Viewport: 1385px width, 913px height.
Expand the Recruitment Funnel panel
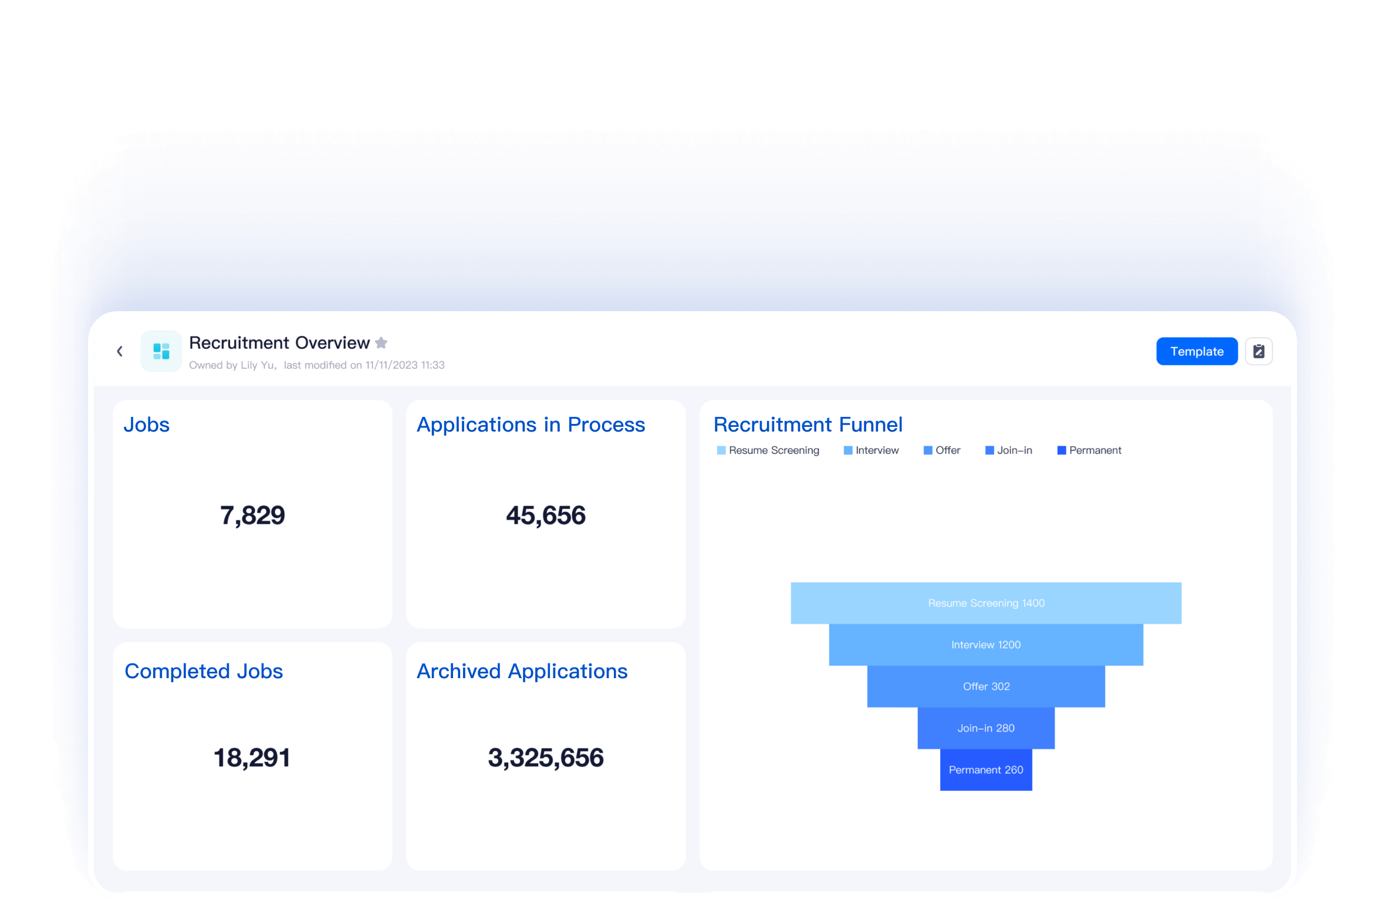[x=808, y=424]
